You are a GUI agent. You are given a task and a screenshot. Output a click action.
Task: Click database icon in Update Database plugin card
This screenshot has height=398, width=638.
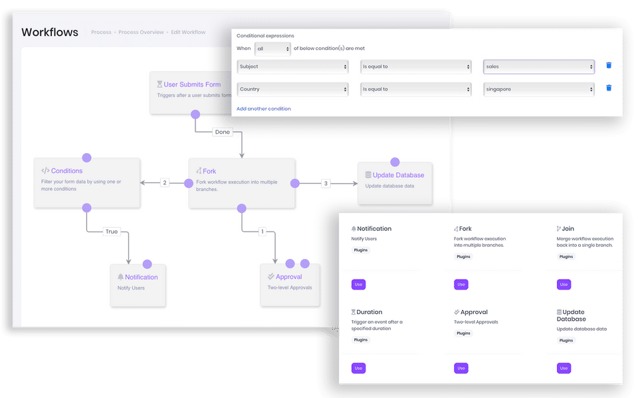pyautogui.click(x=559, y=312)
